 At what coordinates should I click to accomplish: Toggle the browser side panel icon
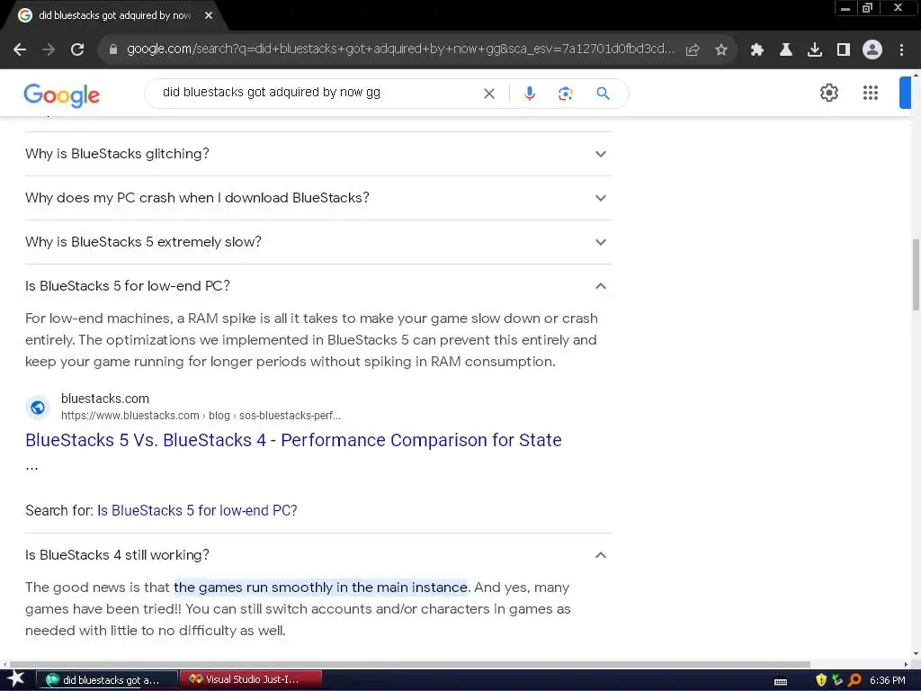point(844,49)
